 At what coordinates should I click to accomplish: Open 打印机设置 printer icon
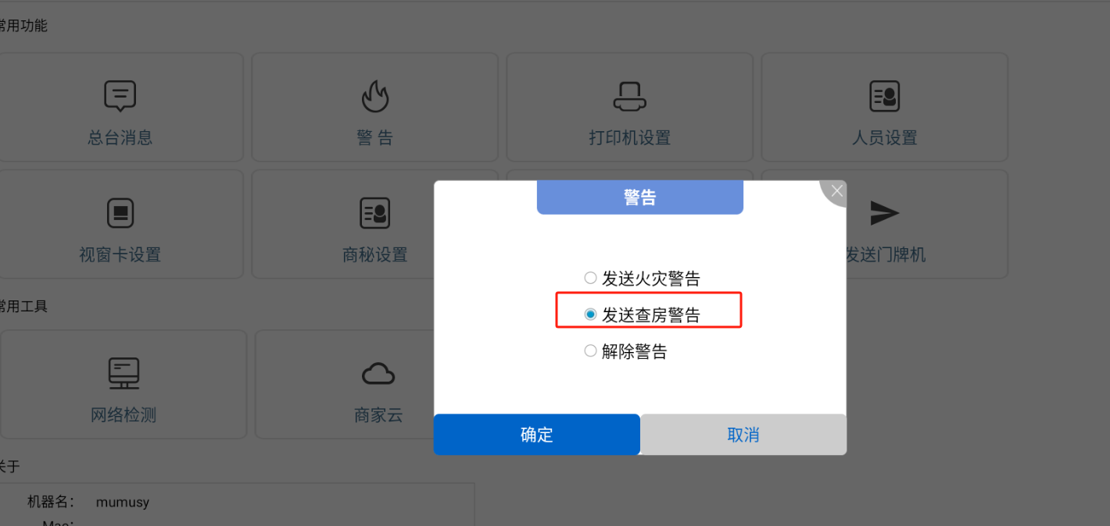coord(629,96)
